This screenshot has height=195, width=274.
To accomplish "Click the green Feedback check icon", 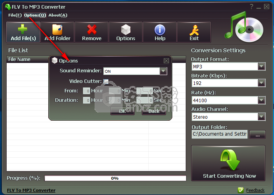I will [241, 190].
